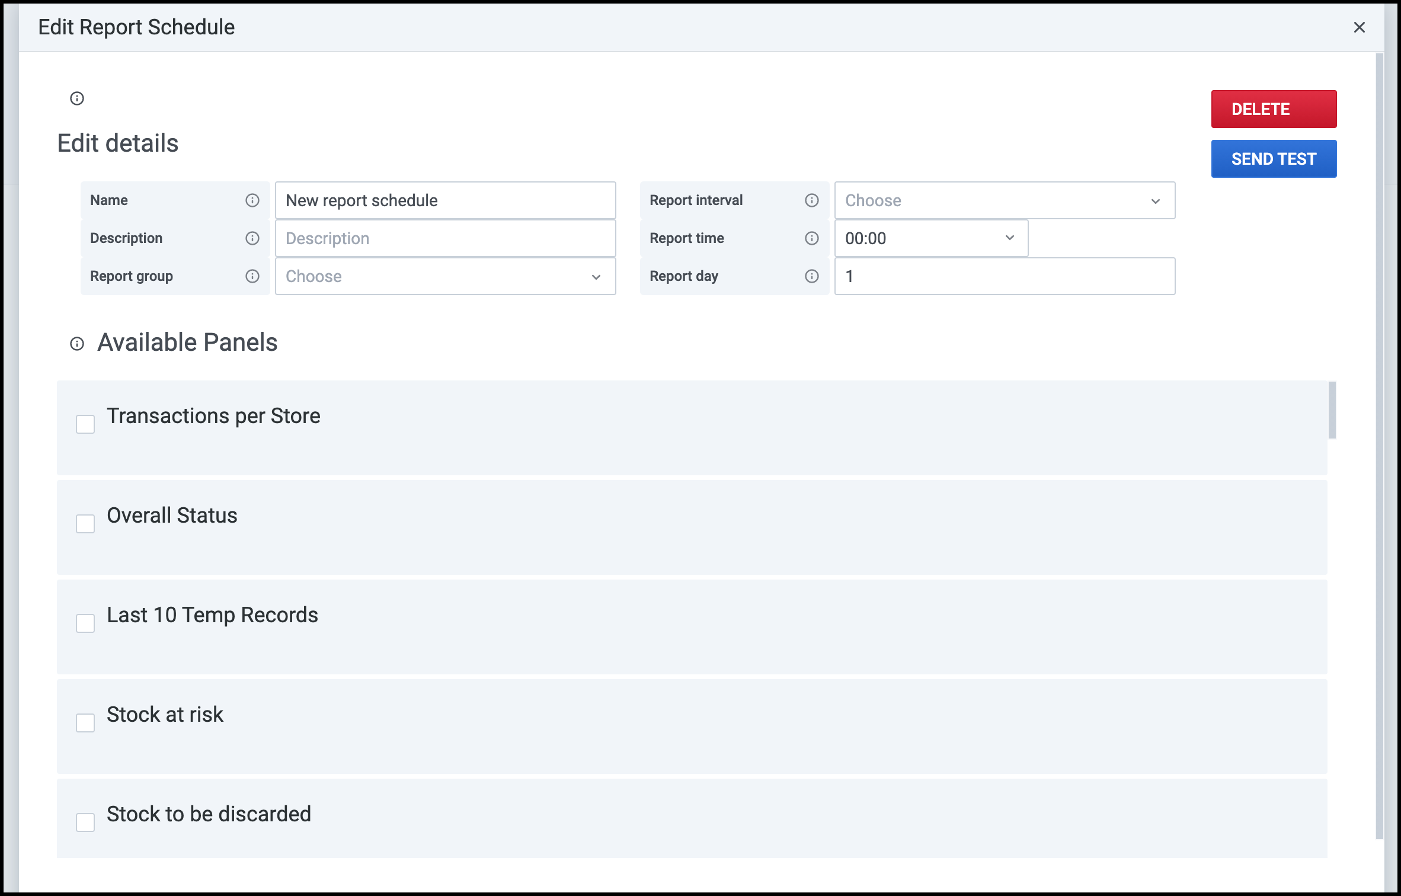1401x896 pixels.
Task: Click info icon beside Report group
Action: [252, 276]
